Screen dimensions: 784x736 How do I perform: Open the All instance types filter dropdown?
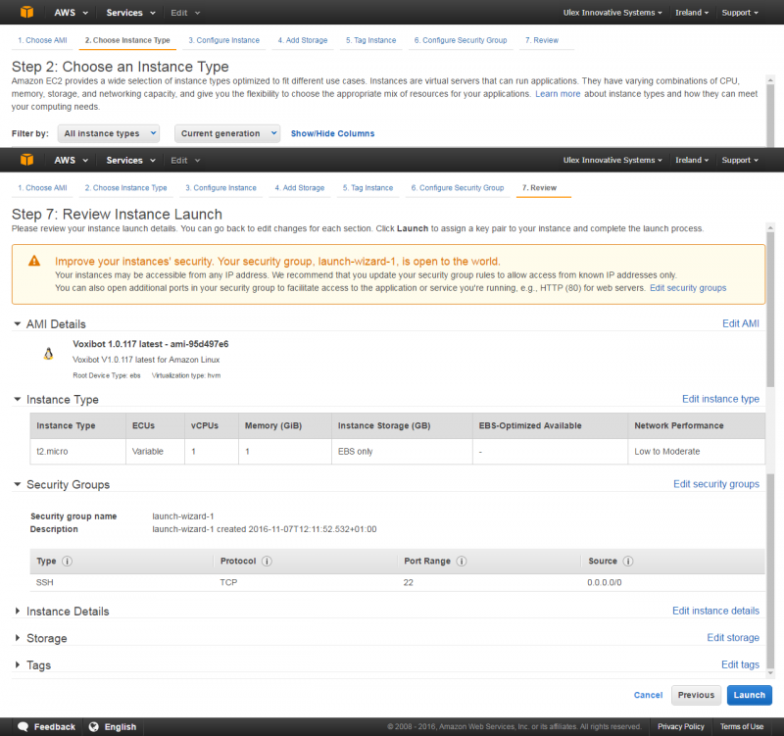point(109,133)
